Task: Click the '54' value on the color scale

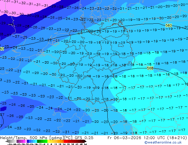Action: [85, 144]
